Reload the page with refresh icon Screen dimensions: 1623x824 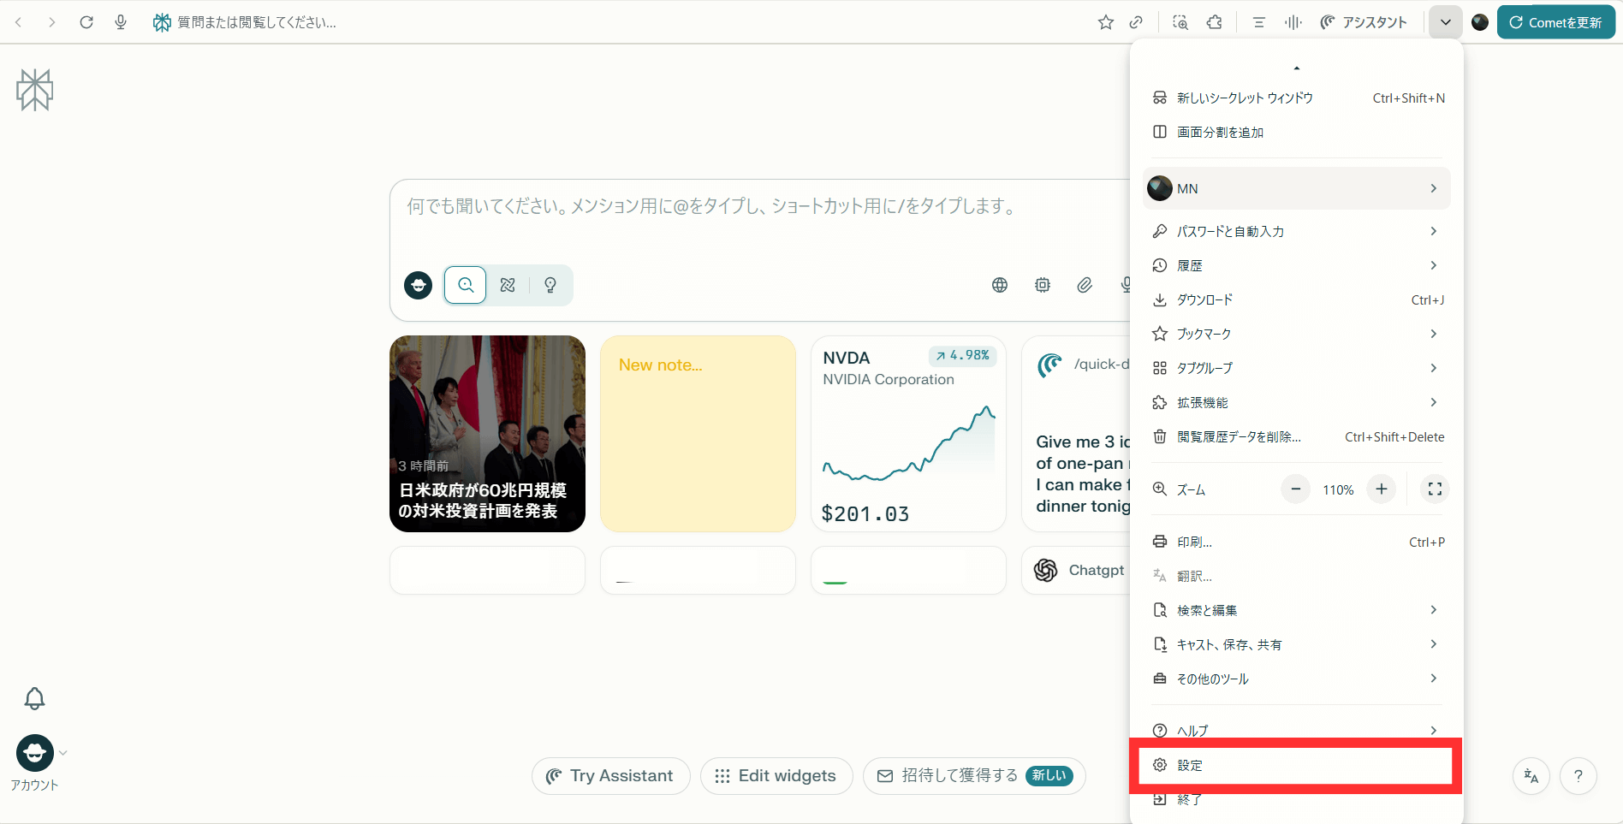[x=86, y=22]
